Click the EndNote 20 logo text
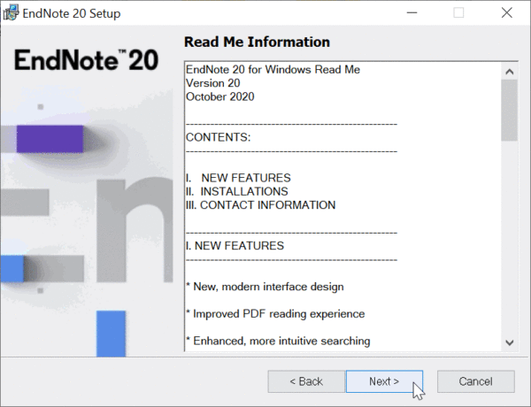Viewport: 531px width, 407px height. (87, 60)
